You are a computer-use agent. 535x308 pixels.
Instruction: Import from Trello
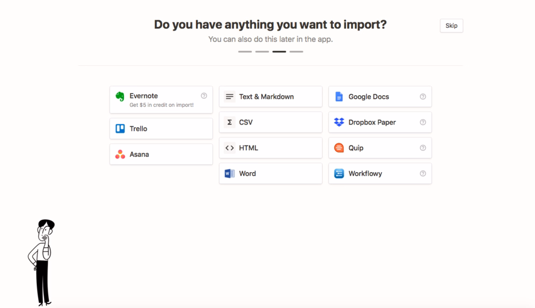160,128
